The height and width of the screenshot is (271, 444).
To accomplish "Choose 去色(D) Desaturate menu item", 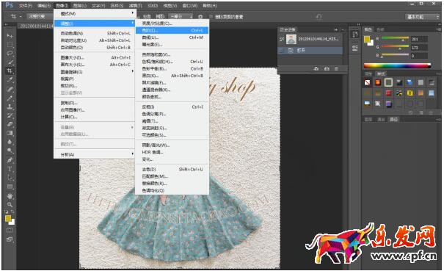I will pyautogui.click(x=172, y=169).
